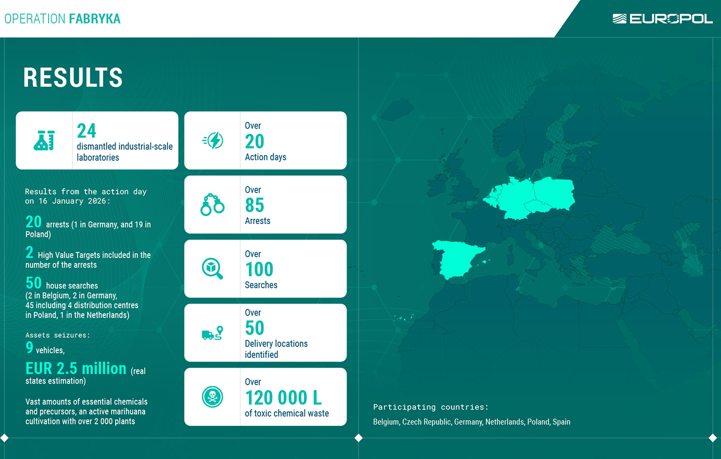The height and width of the screenshot is (459, 721).
Task: Click the diamond marker at bottom center
Action: click(x=358, y=438)
